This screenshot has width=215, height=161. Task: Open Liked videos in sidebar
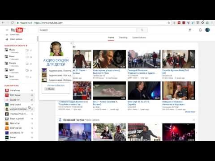tap(16, 39)
